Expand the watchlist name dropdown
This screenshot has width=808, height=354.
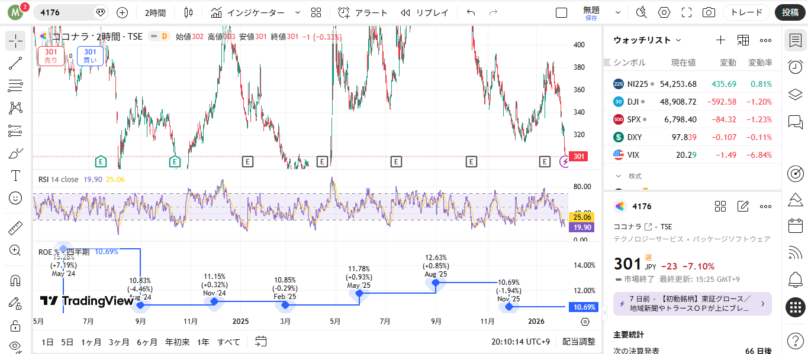(678, 40)
